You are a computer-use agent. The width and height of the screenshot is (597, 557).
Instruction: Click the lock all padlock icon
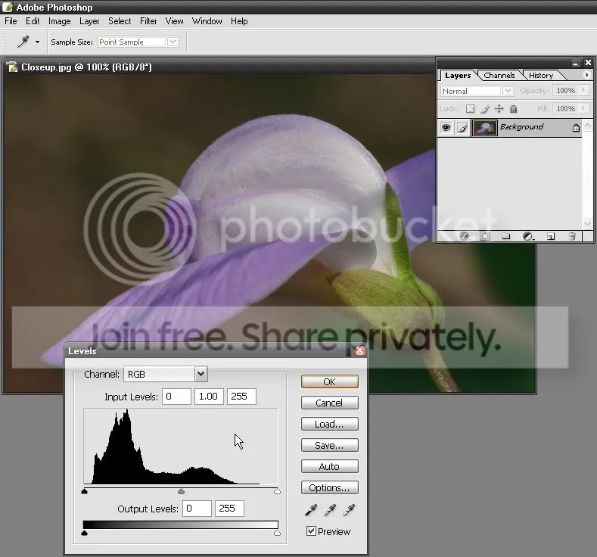(513, 109)
